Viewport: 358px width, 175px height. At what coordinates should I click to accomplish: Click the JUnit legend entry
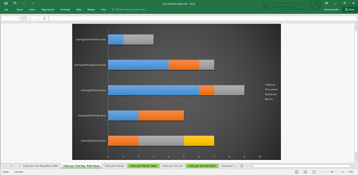point(269,99)
